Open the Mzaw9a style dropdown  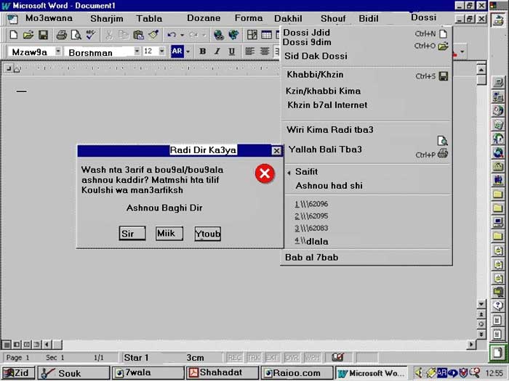(x=58, y=52)
